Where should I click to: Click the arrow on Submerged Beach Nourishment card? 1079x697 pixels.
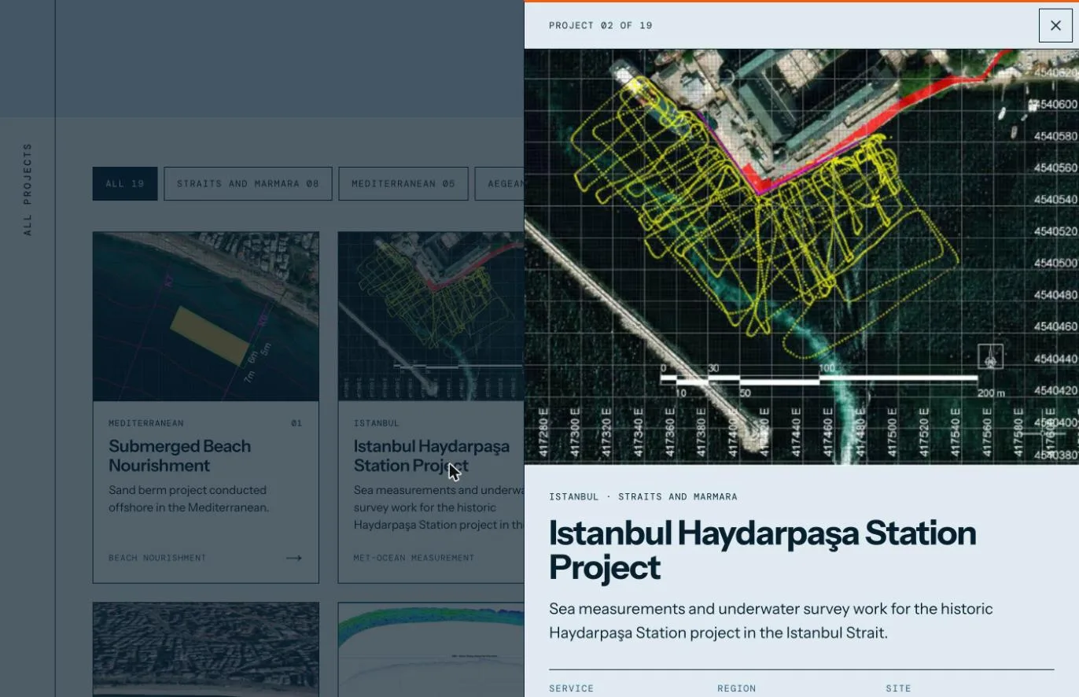294,558
